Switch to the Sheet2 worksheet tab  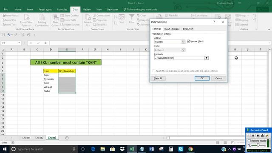(40, 138)
